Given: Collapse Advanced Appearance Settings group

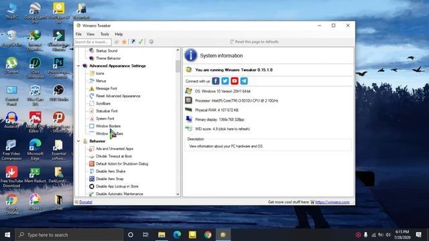Looking at the screenshot, I should click(78, 66).
